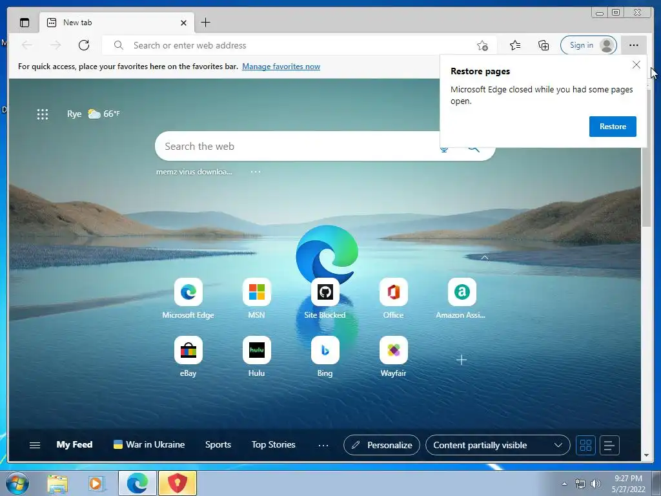Click Edge taskbar button

click(x=137, y=483)
